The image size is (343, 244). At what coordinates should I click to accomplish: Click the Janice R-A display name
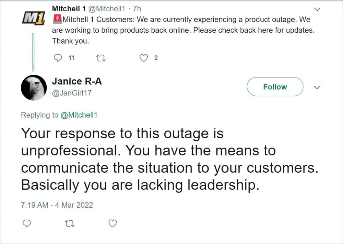[77, 81]
